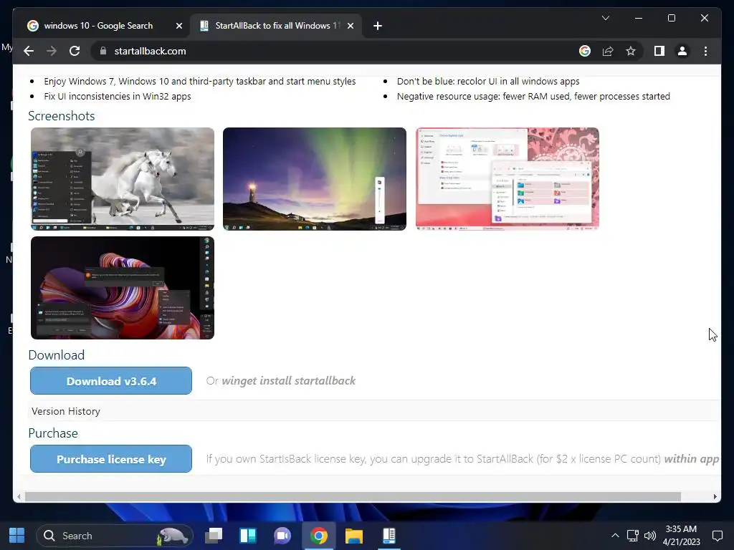
Task: Close the windows 10 Google Search tab
Action: (x=178, y=26)
